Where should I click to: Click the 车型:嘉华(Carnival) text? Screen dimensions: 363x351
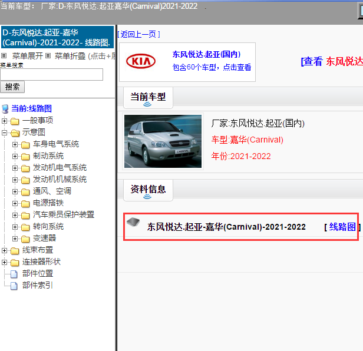pos(247,140)
